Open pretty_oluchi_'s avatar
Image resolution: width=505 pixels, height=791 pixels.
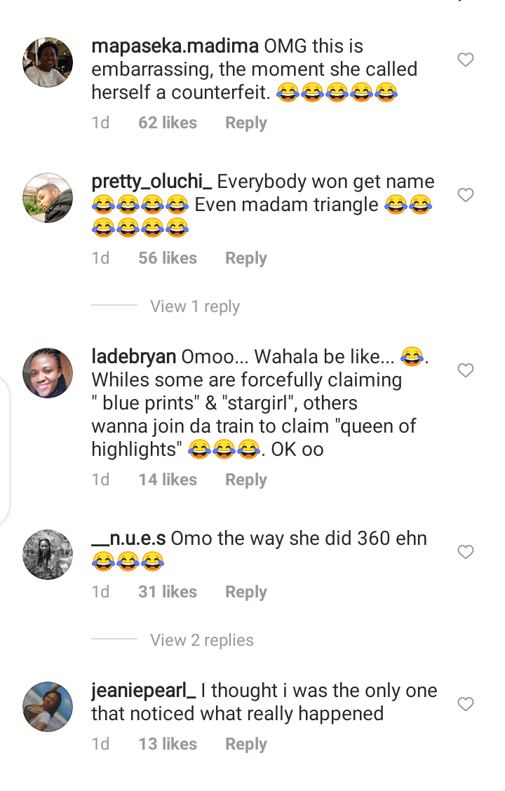coord(48,198)
